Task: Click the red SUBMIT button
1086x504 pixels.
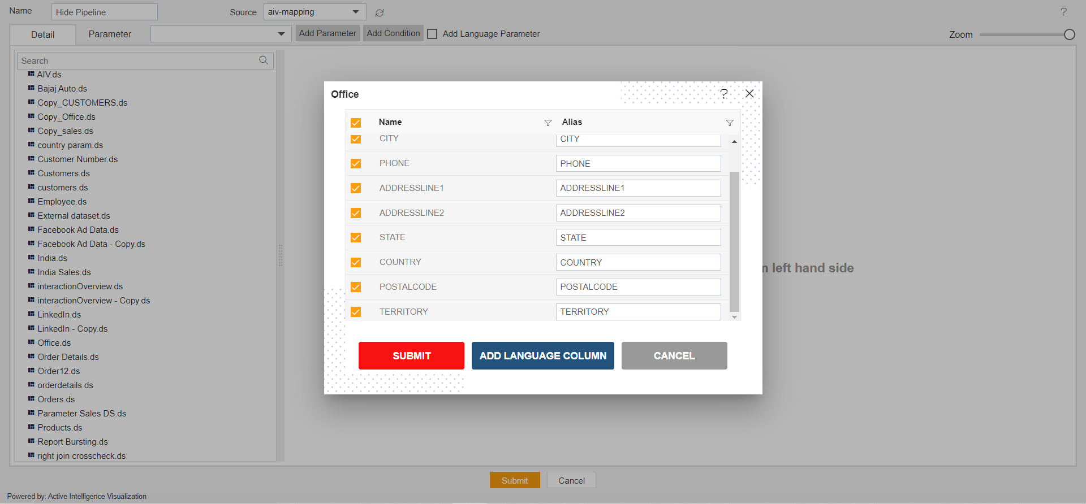Action: point(411,355)
